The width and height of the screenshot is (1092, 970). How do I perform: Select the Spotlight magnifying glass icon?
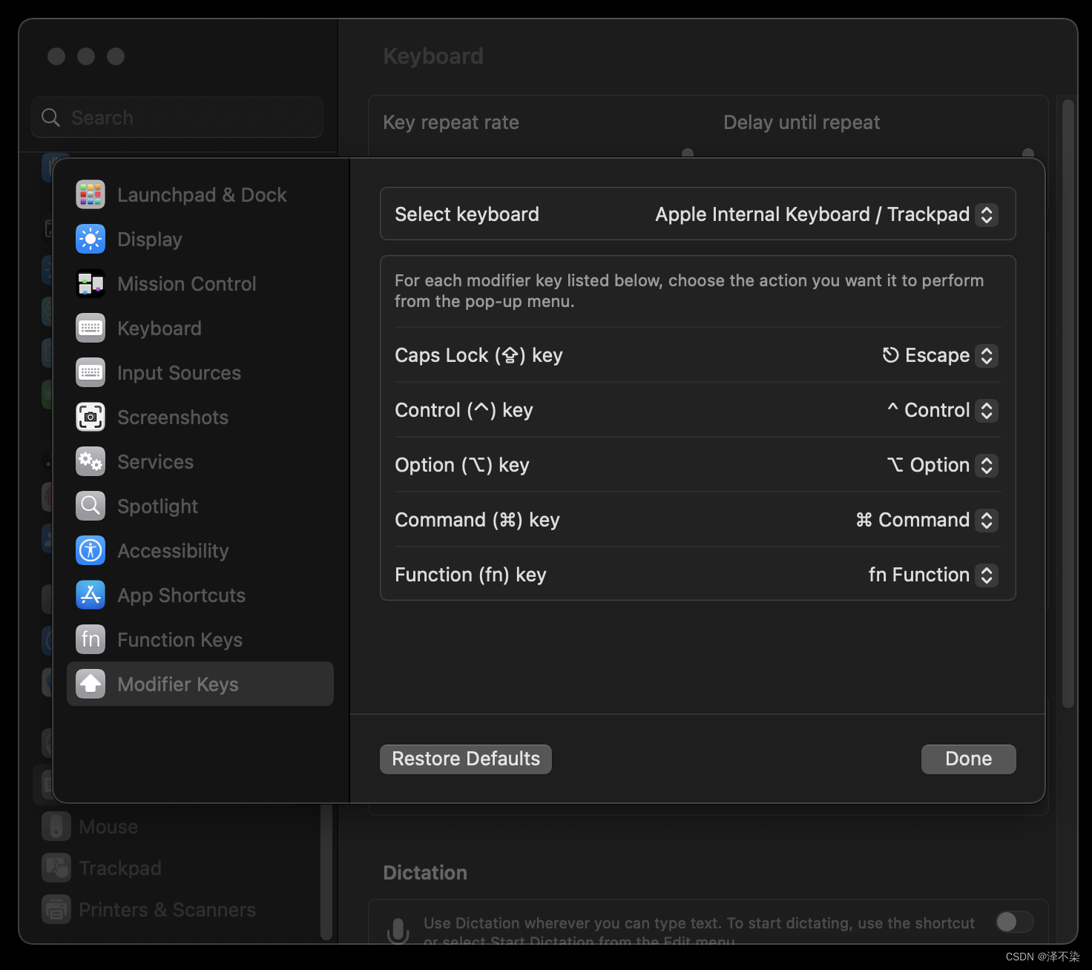[x=90, y=506]
